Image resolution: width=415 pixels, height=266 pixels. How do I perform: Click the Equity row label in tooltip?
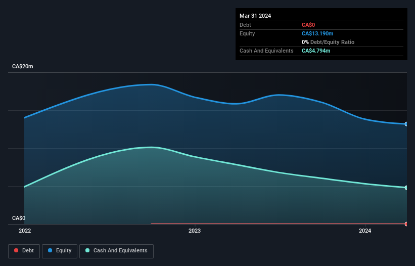pos(247,33)
